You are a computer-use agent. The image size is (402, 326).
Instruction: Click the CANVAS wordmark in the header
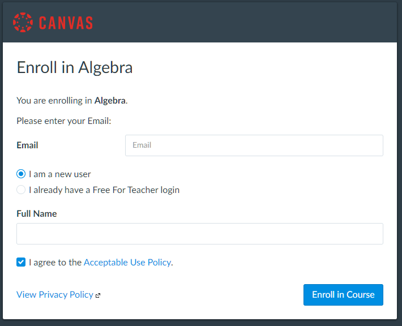(x=66, y=23)
